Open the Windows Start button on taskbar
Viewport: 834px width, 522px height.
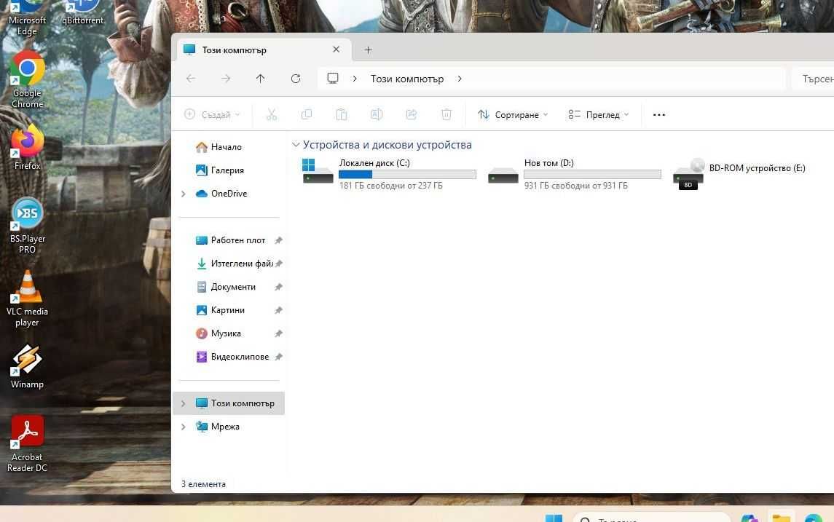[554, 518]
